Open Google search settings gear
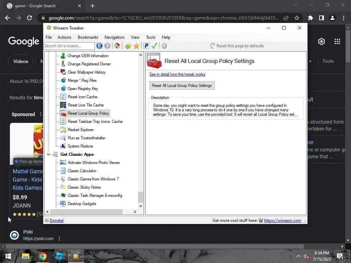 322,41
